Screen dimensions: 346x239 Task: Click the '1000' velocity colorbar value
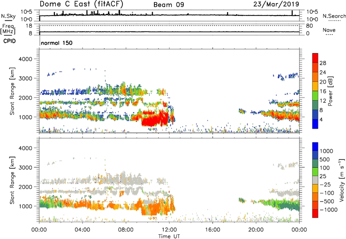[327, 151]
